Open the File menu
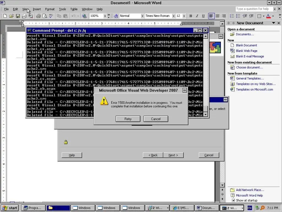This screenshot has height=212, width=282. (6, 9)
